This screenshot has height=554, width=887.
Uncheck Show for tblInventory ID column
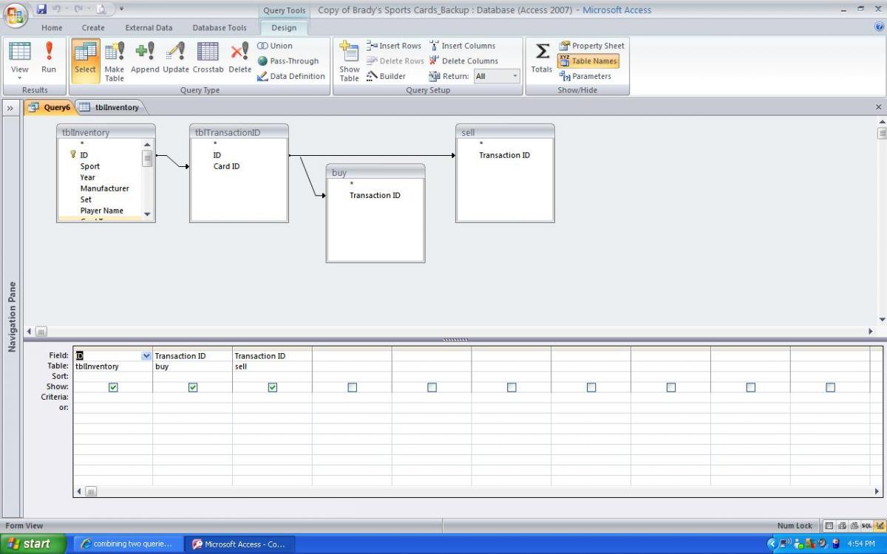pos(113,387)
